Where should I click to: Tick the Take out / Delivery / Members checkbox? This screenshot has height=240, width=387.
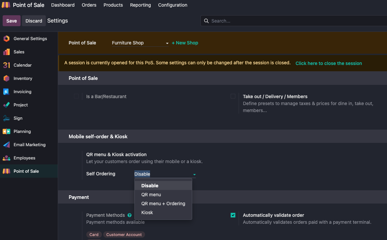(x=233, y=96)
